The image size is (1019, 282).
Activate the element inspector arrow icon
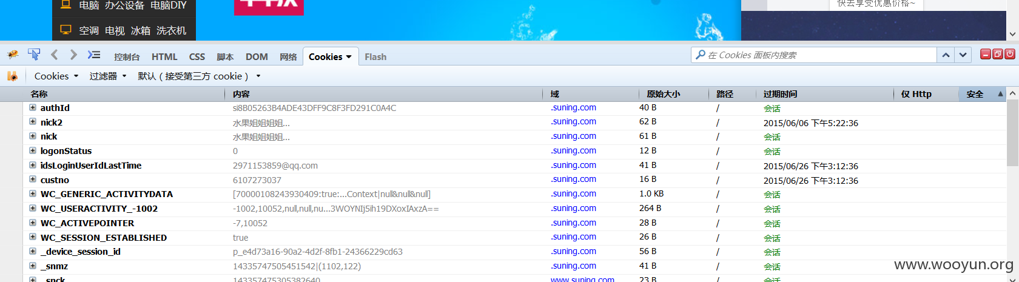pyautogui.click(x=34, y=55)
